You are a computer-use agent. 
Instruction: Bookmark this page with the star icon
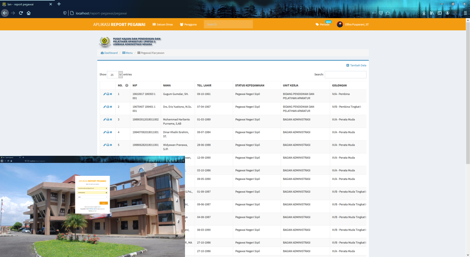[388, 13]
